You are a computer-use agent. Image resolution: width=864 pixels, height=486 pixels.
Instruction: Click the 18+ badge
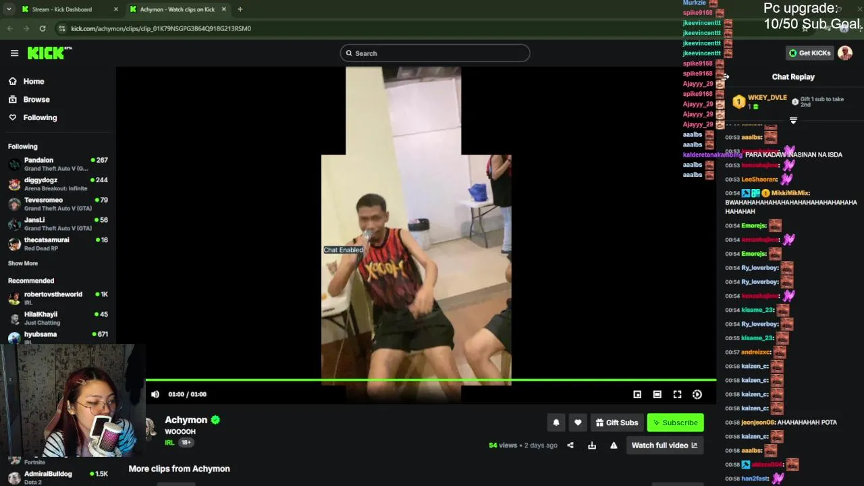tap(186, 443)
